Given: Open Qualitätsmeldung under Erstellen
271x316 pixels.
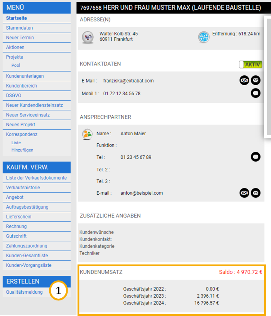Looking at the screenshot, I should [24, 292].
